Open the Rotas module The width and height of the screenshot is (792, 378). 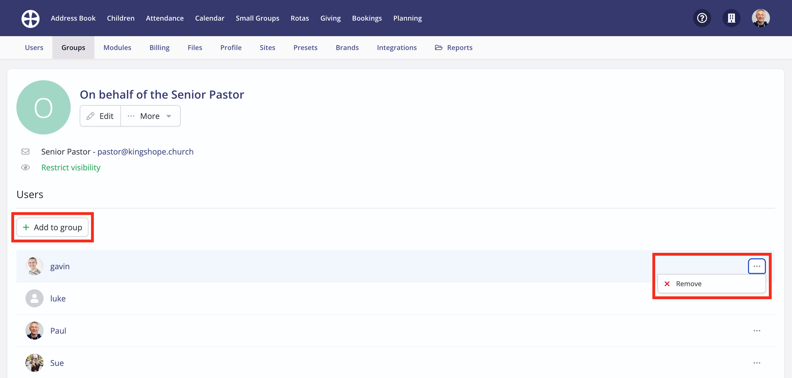pyautogui.click(x=300, y=18)
